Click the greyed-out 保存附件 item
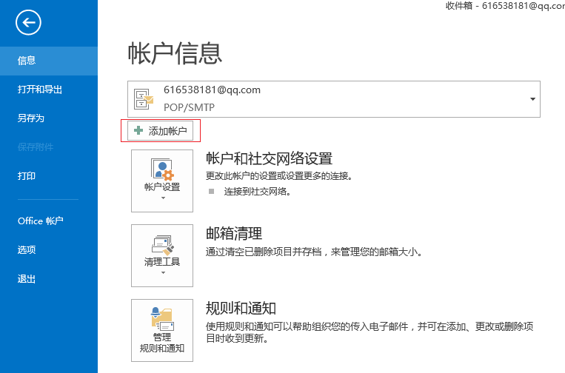 [36, 147]
